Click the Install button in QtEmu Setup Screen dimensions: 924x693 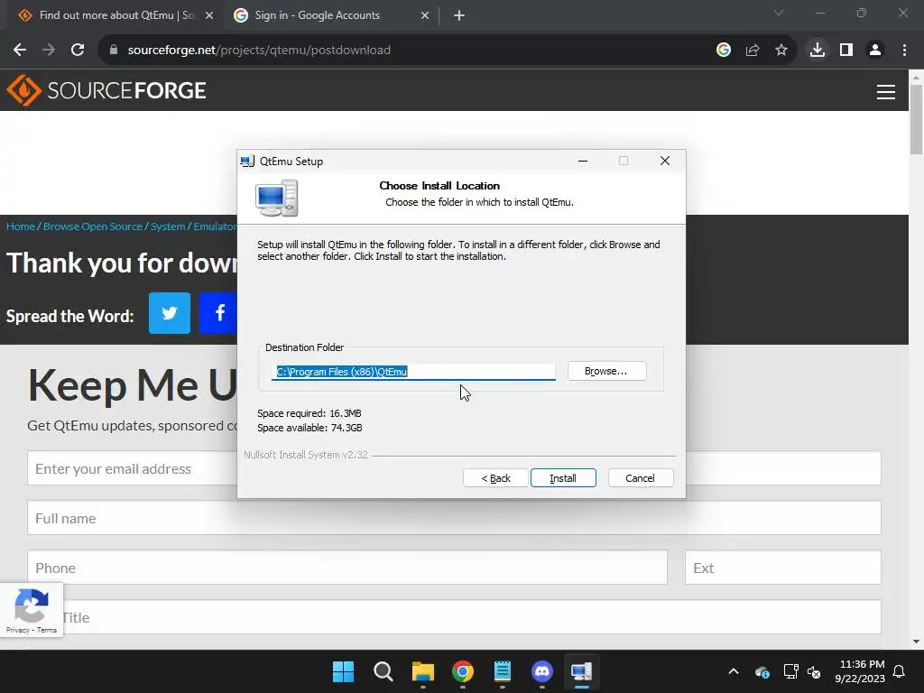pyautogui.click(x=563, y=478)
